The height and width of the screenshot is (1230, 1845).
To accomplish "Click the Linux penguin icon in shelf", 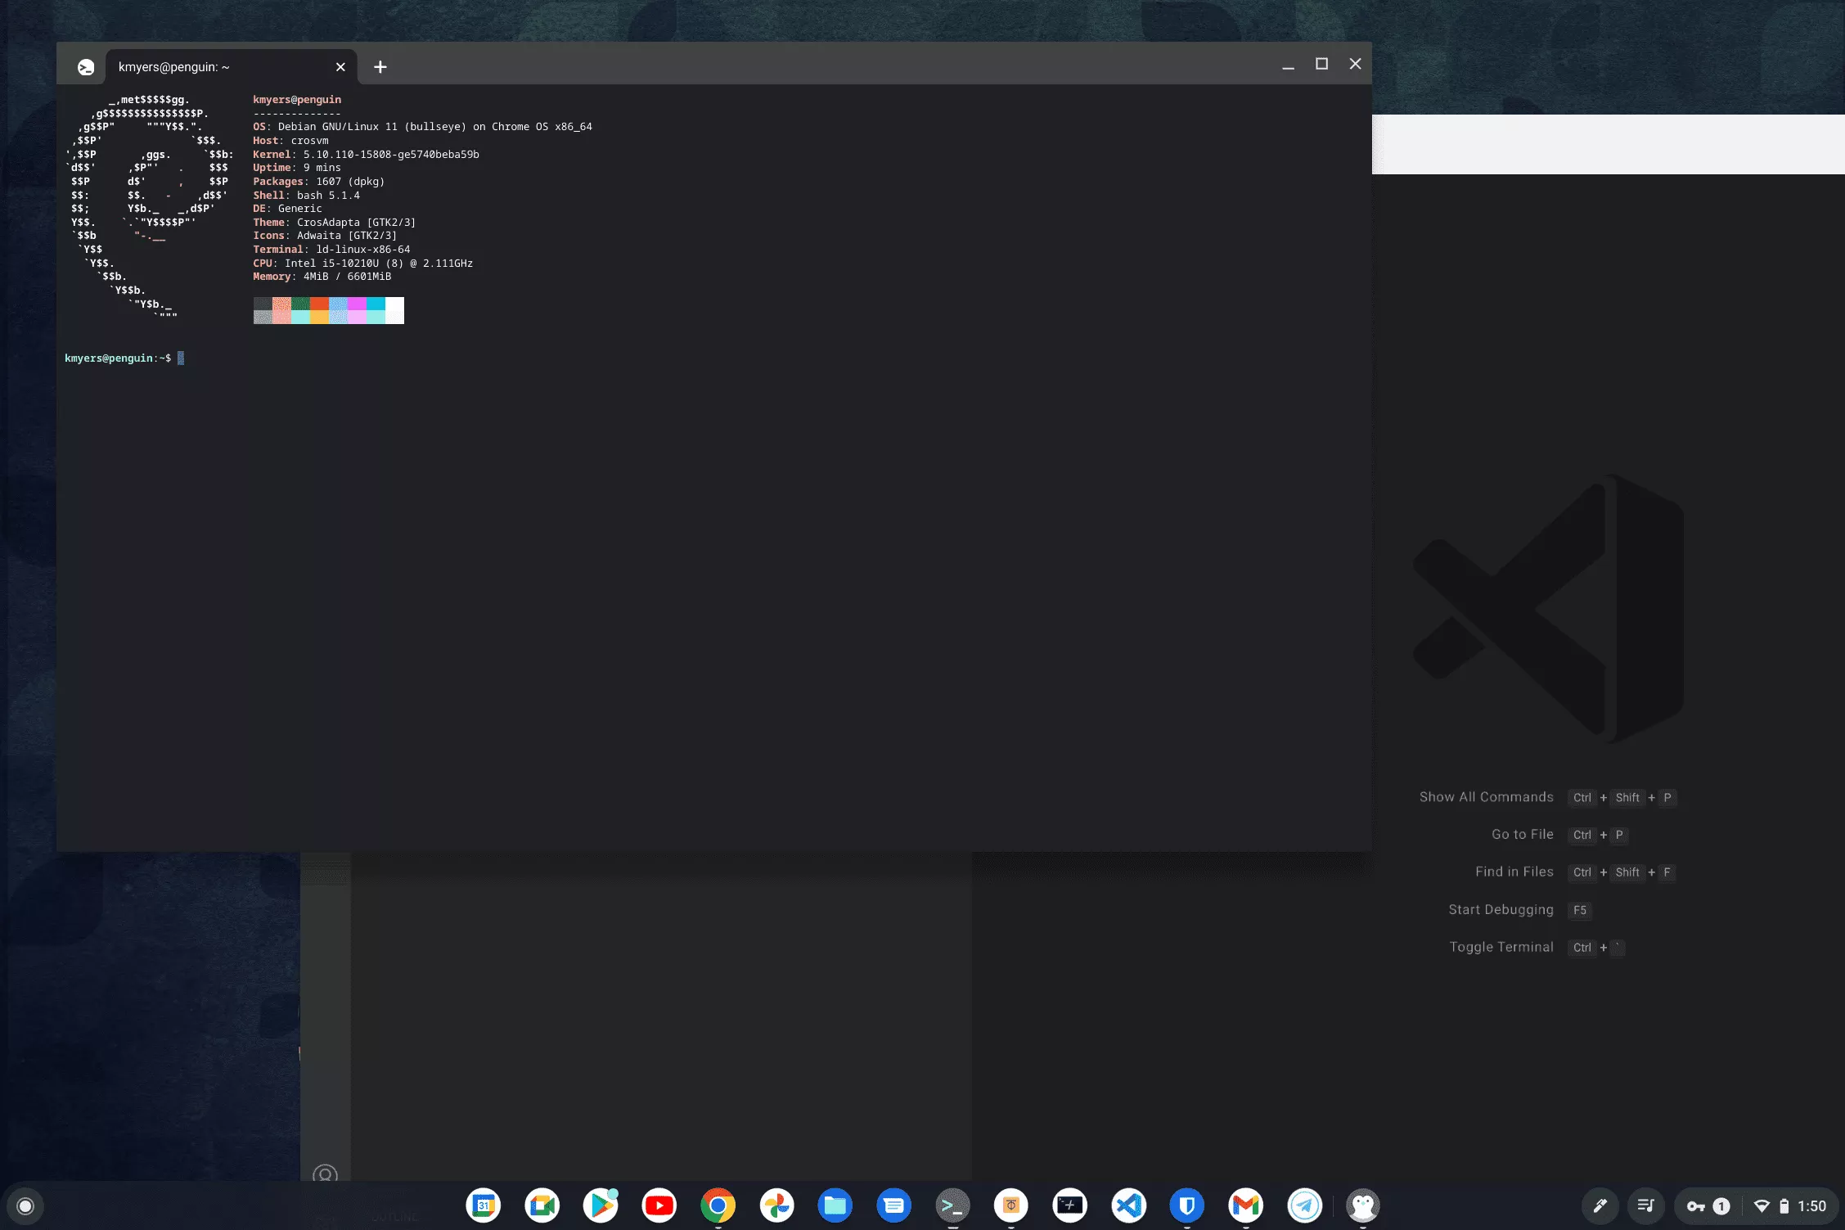I will (1363, 1205).
